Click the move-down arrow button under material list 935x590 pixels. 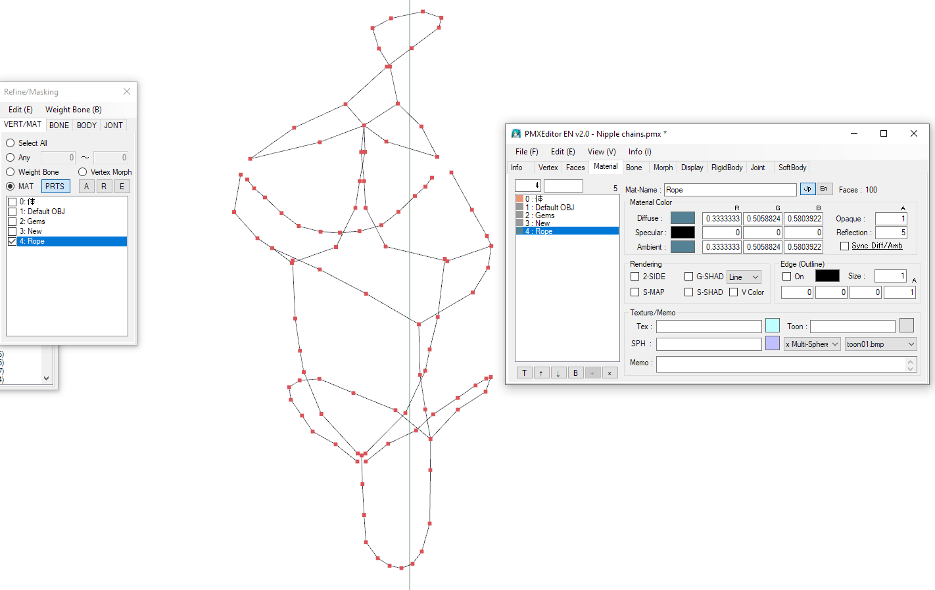pos(558,373)
